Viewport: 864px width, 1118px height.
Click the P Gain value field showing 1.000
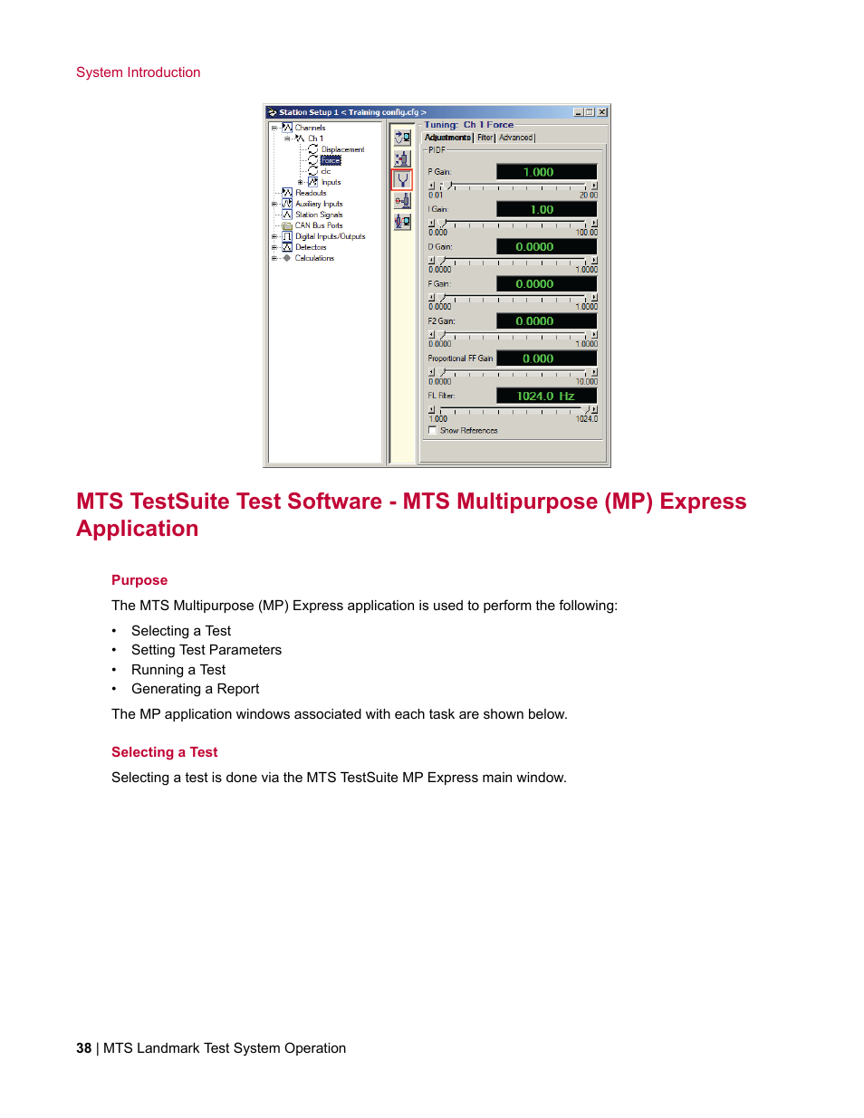[546, 172]
